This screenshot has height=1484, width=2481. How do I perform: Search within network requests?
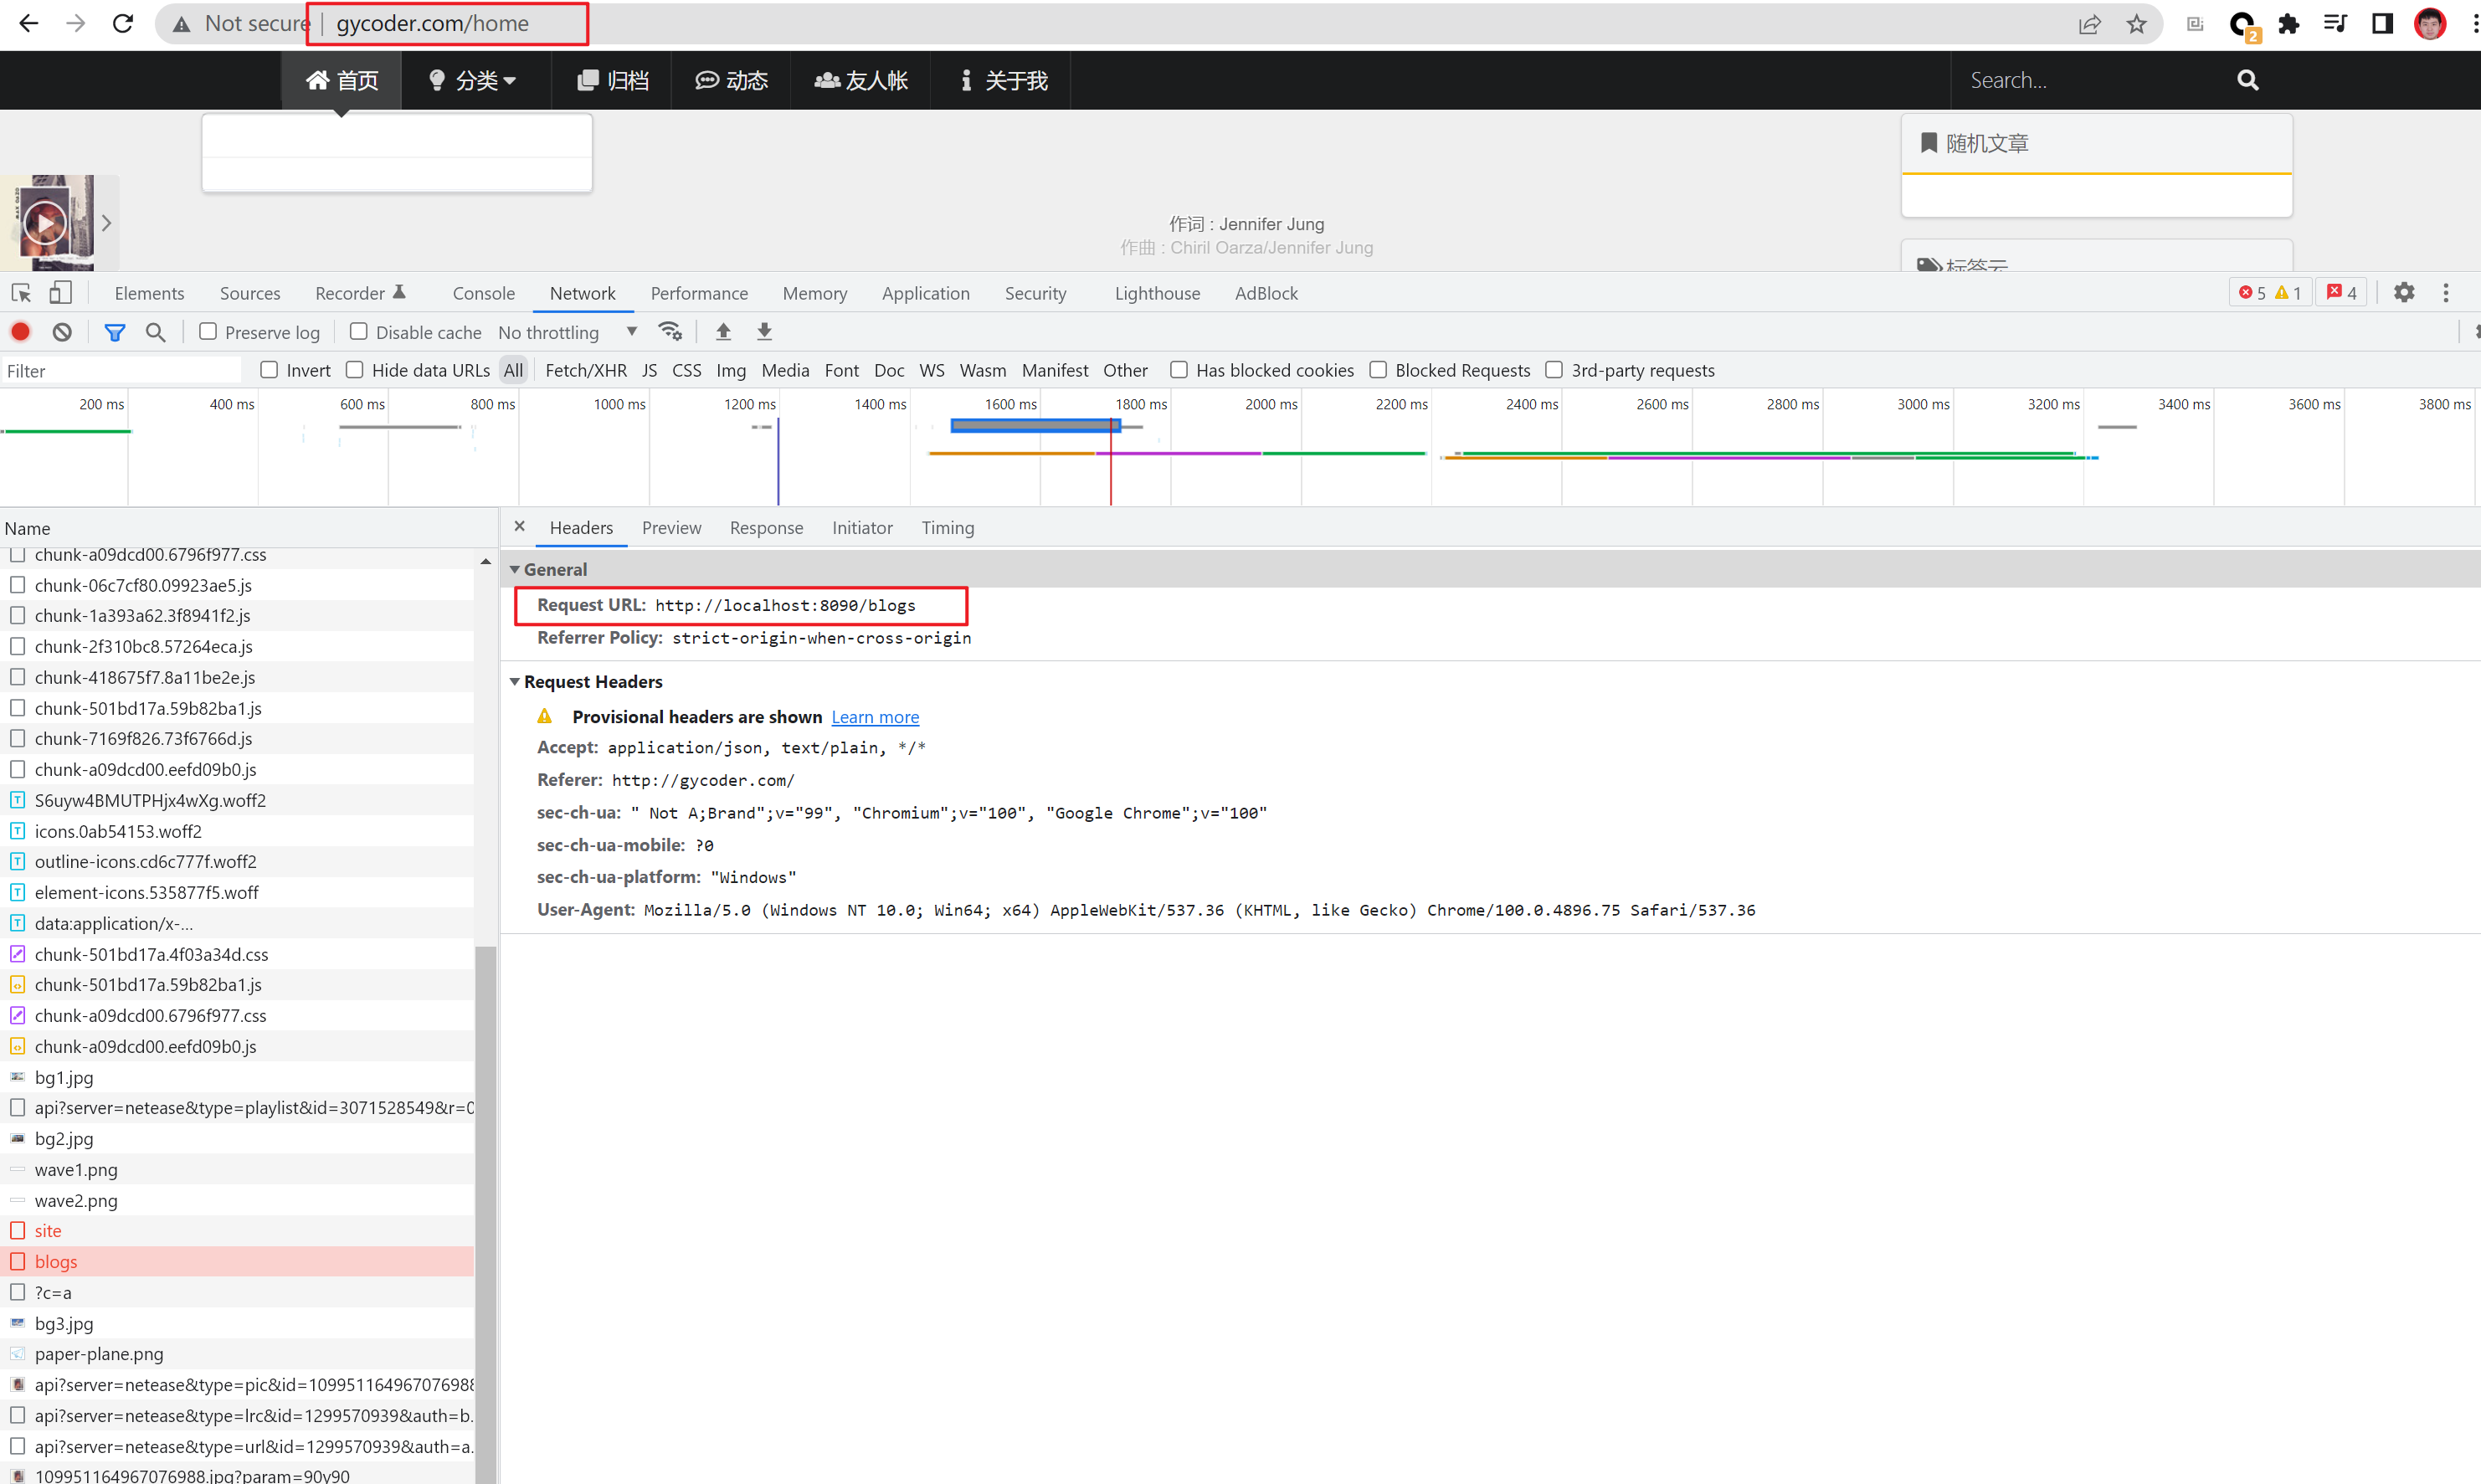pos(155,331)
